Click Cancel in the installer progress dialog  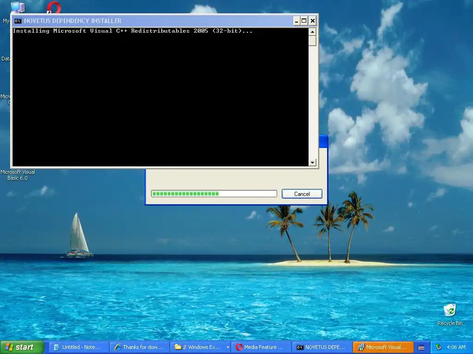tap(302, 194)
